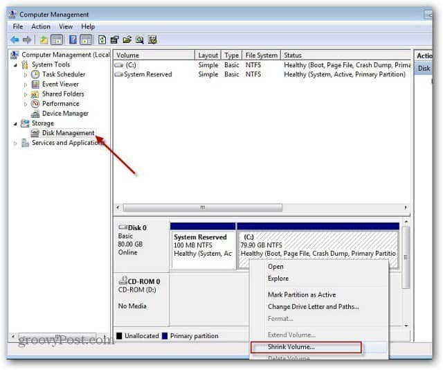Viewport: 443px width, 370px height.
Task: Sort by the Status column header
Action: tap(346, 55)
